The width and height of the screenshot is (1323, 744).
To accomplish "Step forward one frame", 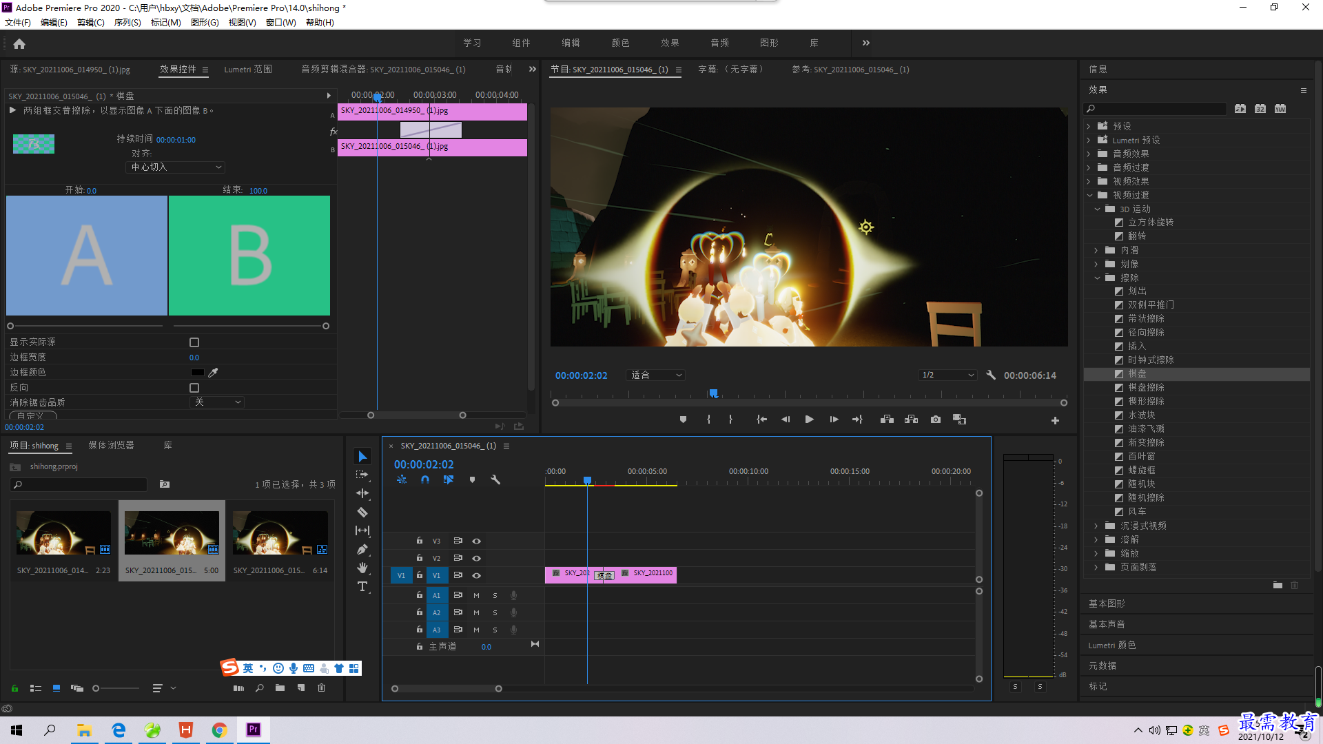I will 834,420.
